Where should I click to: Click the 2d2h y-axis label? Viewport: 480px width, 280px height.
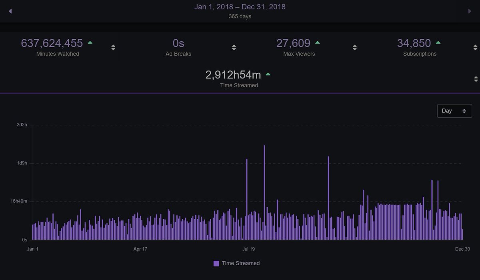pyautogui.click(x=22, y=125)
